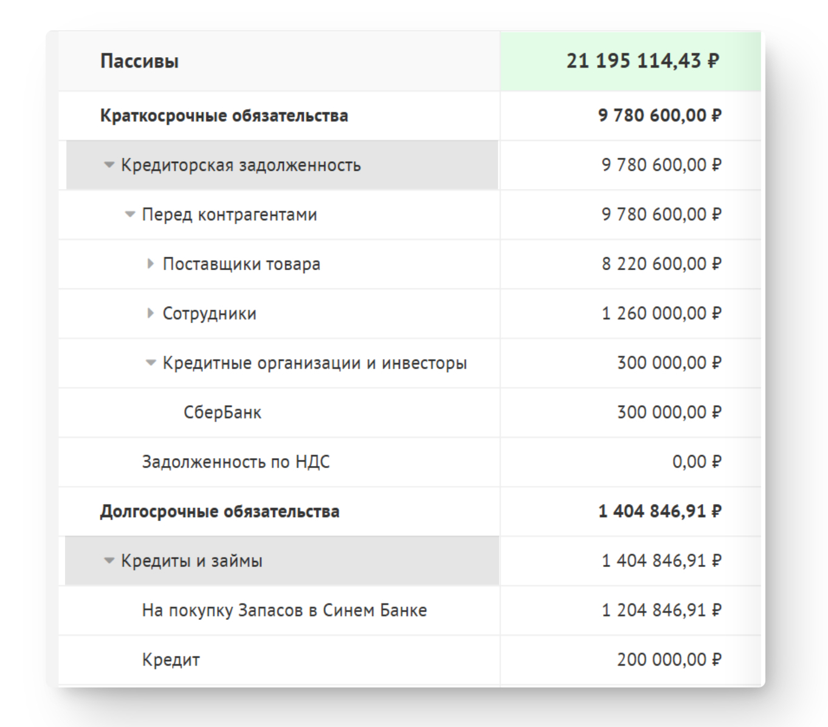Viewport: 828px width, 727px height.
Task: Click the total 21 195 114,43 ₽ cell
Action: point(643,61)
